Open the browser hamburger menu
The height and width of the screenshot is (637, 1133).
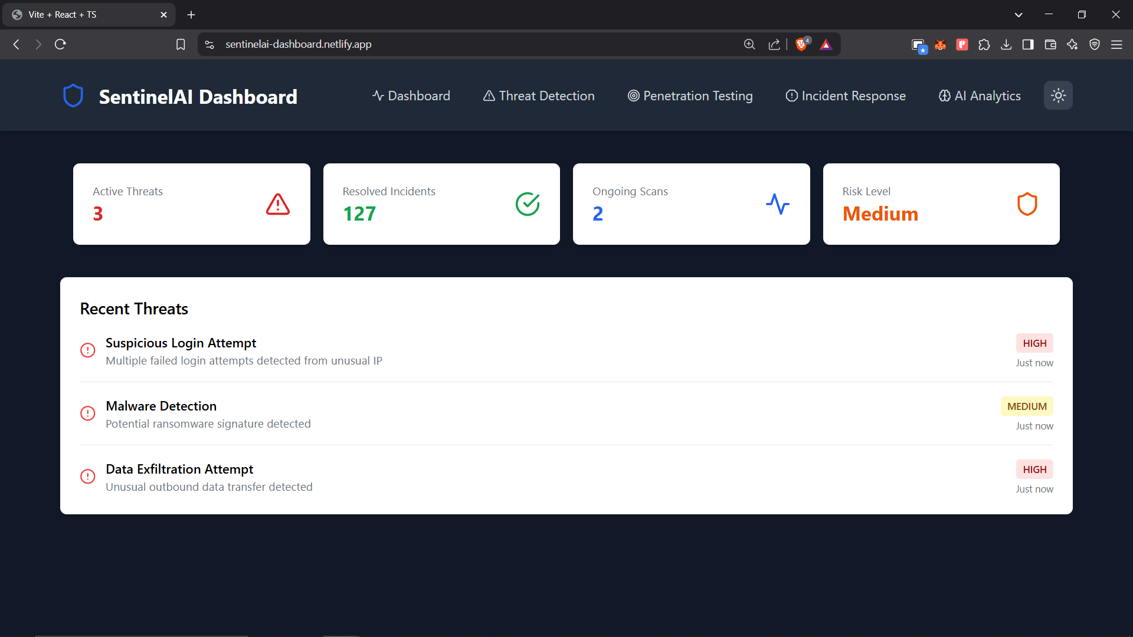(1117, 44)
